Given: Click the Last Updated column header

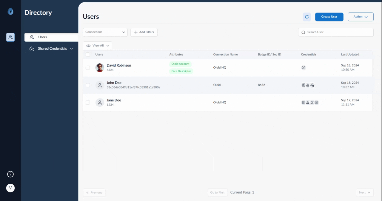Looking at the screenshot, I should [x=350, y=54].
